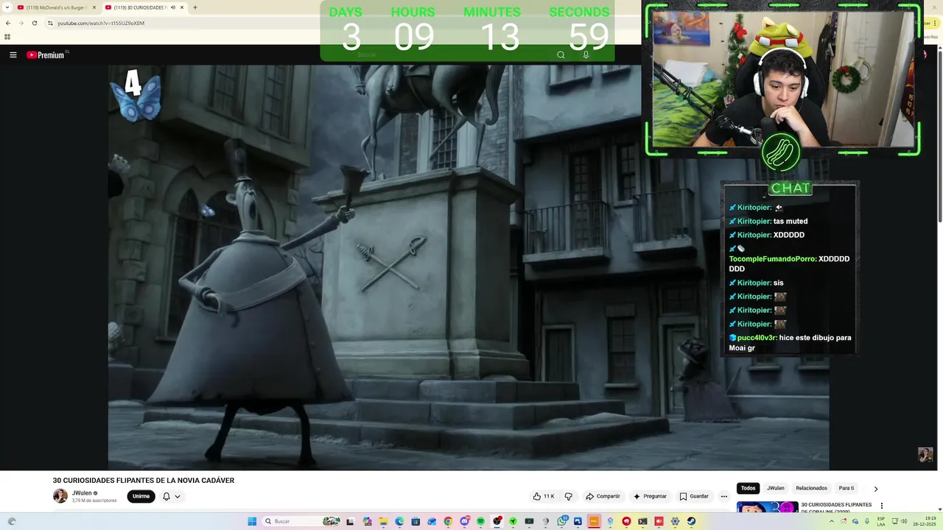The image size is (943, 530).
Task: Open Microsoft Edge from taskbar
Action: [x=399, y=521]
